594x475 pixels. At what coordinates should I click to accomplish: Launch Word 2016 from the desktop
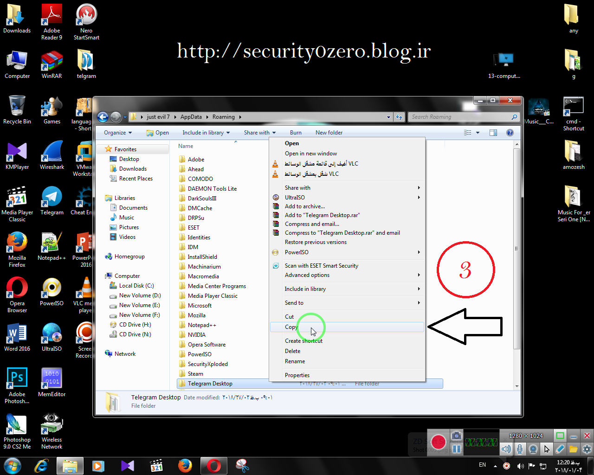coord(17,337)
